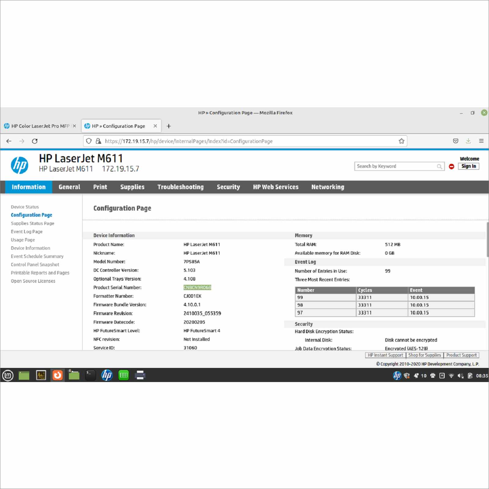Click the highlighted serial number CNBCN9R06B
489x489 pixels.
197,288
